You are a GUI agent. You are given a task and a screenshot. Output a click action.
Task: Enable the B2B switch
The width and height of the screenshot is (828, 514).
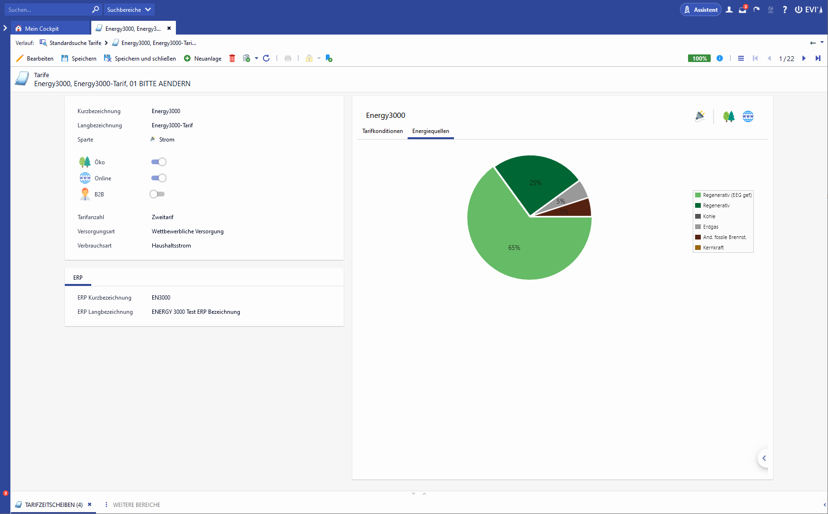tap(157, 194)
